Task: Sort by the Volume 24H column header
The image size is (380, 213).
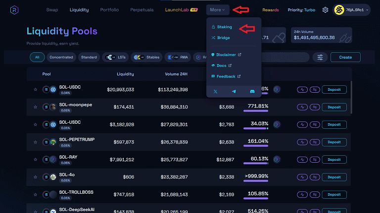Action: 176,74
